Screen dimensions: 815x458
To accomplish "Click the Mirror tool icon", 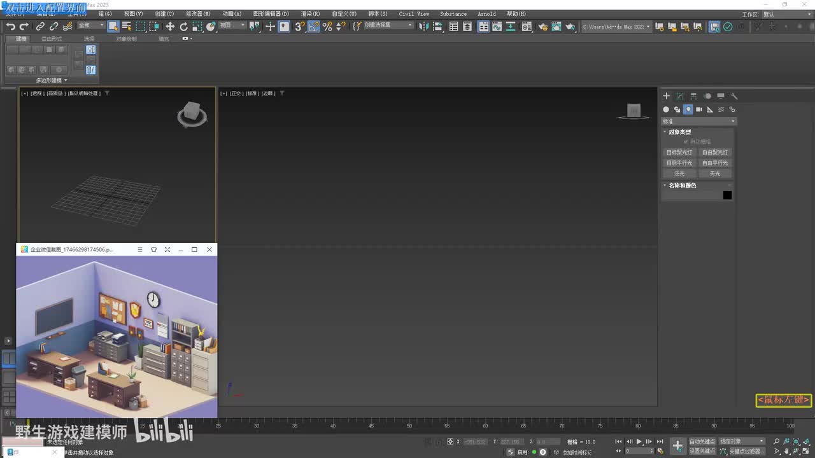I will click(424, 26).
